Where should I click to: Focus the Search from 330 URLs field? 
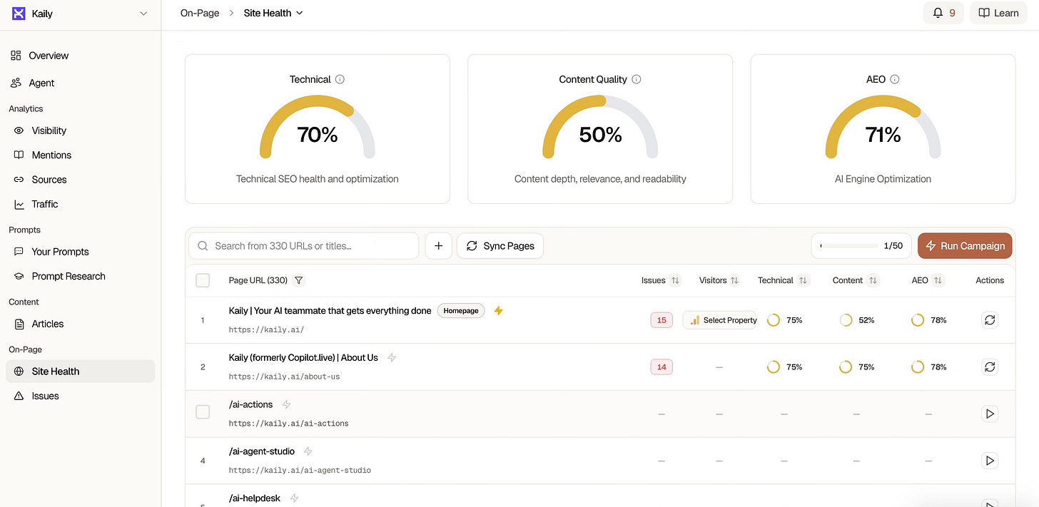[x=303, y=246]
